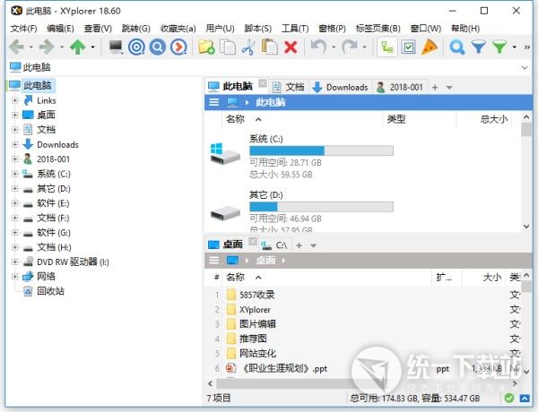Toggle the green funnel visual filter
Image resolution: width=538 pixels, height=412 pixels.
click(x=499, y=47)
